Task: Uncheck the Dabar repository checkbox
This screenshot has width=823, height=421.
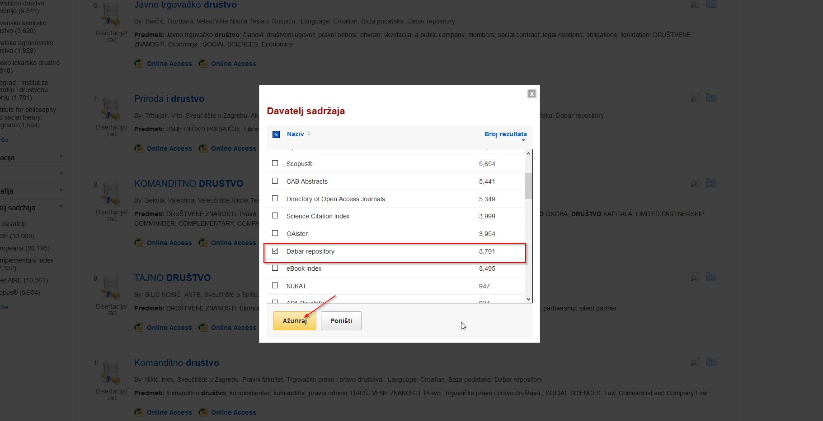Action: coord(275,251)
